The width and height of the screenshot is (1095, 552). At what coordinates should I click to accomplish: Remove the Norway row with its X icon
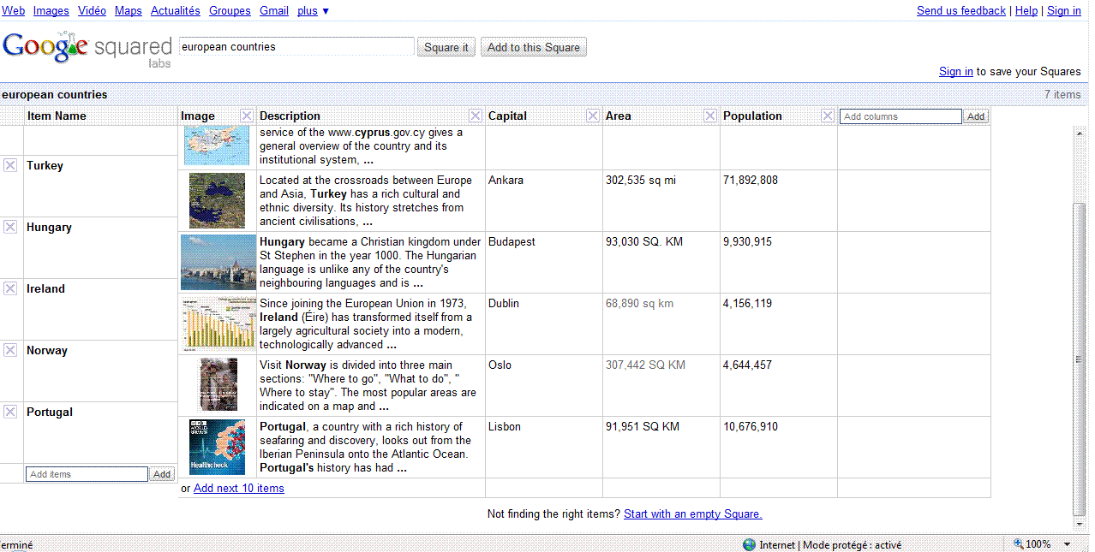click(10, 350)
